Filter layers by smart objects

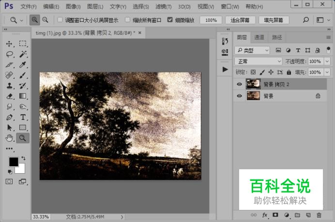point(318,50)
